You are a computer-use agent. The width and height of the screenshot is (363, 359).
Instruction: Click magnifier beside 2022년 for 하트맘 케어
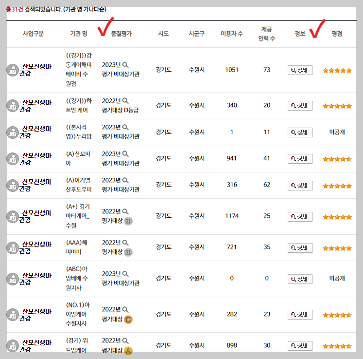click(x=125, y=101)
